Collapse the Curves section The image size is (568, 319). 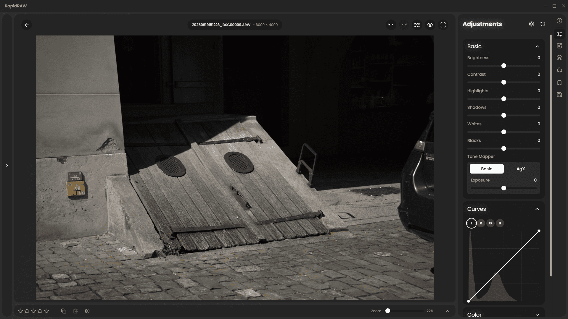point(537,209)
